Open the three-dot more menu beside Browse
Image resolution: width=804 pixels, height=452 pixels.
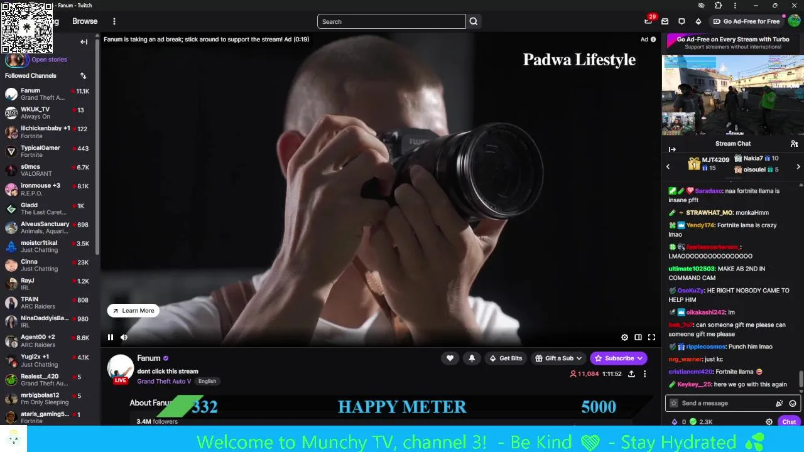coord(114,21)
